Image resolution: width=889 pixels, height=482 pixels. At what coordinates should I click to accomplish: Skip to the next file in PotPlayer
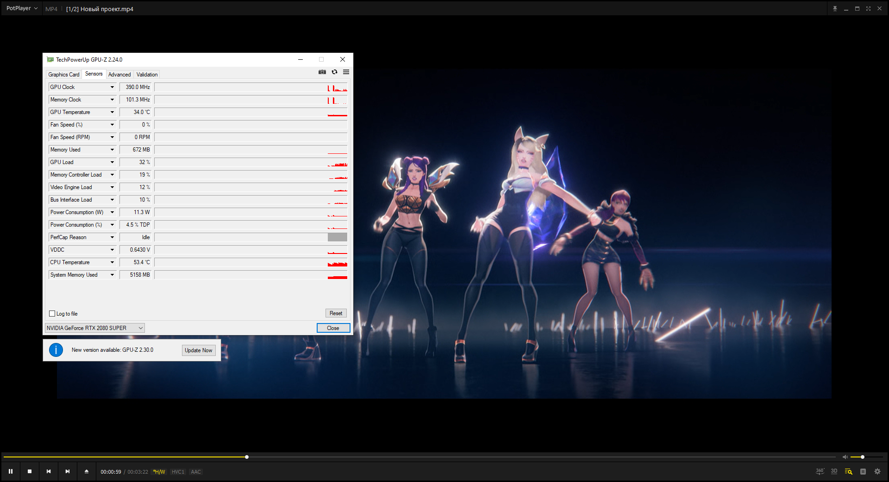click(x=68, y=471)
